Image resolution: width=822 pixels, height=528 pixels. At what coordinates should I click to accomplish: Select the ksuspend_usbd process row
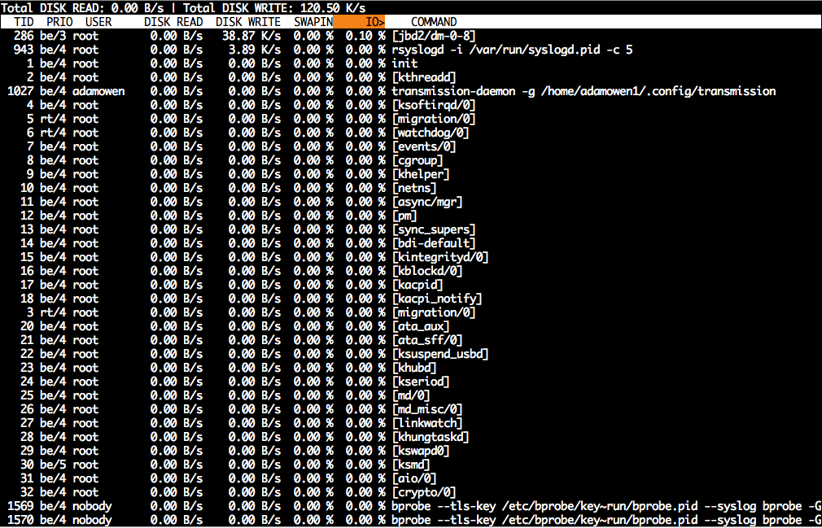click(411, 354)
